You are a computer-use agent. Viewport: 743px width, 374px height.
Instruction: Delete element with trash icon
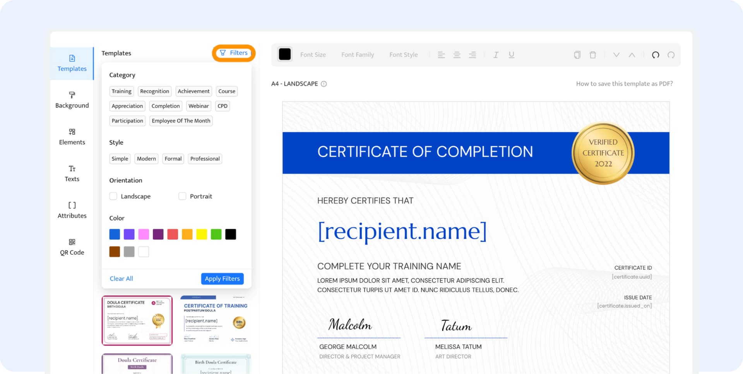(x=592, y=55)
